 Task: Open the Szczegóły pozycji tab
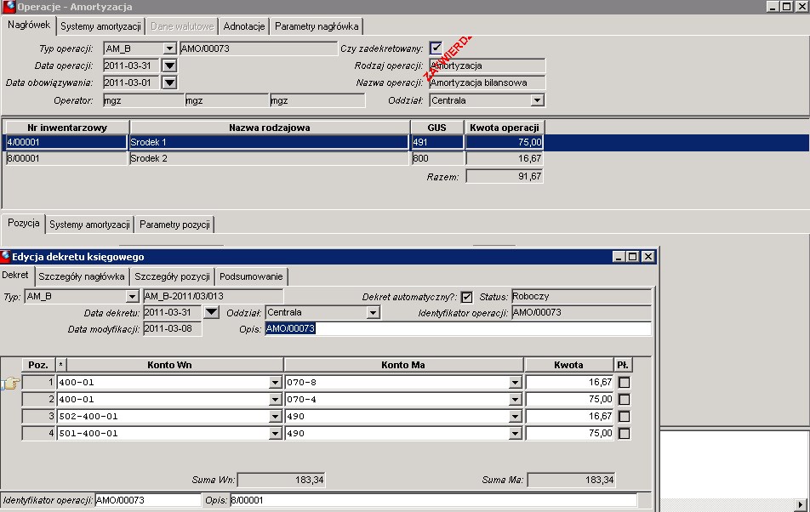click(172, 276)
